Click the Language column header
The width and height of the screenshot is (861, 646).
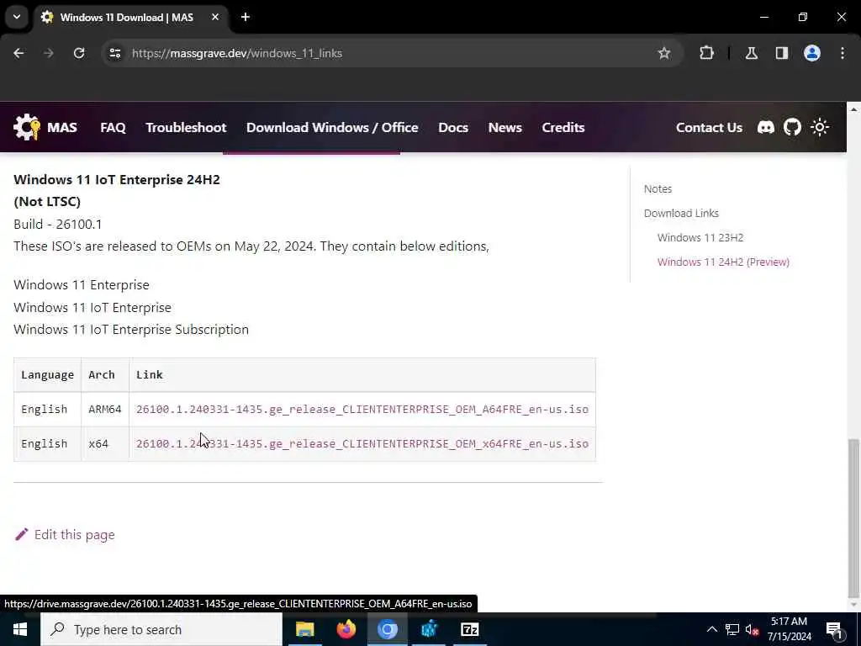tap(47, 375)
